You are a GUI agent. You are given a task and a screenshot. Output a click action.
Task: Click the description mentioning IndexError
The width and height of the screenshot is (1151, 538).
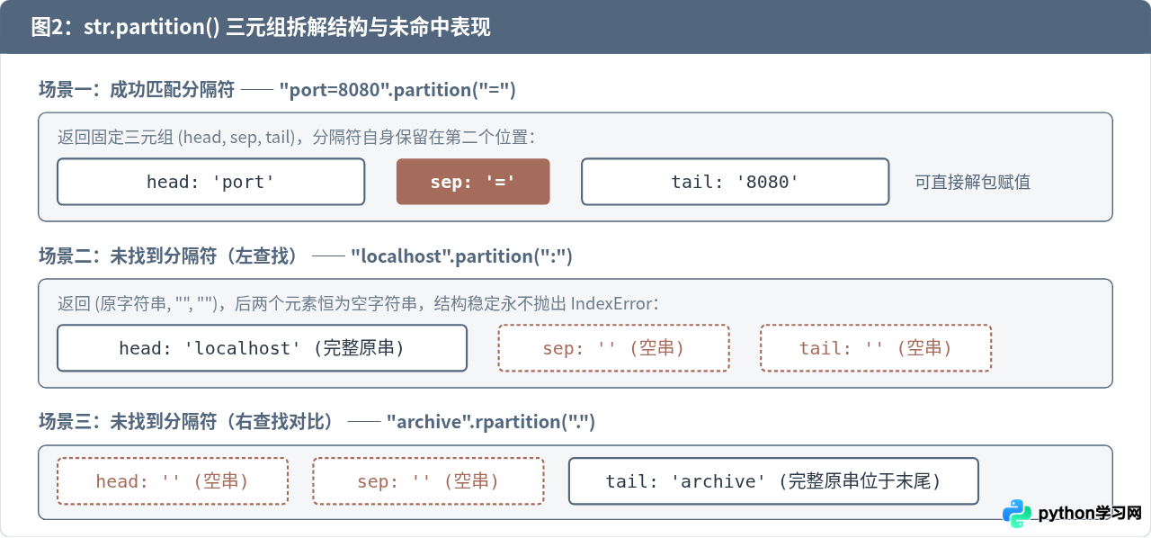point(358,303)
